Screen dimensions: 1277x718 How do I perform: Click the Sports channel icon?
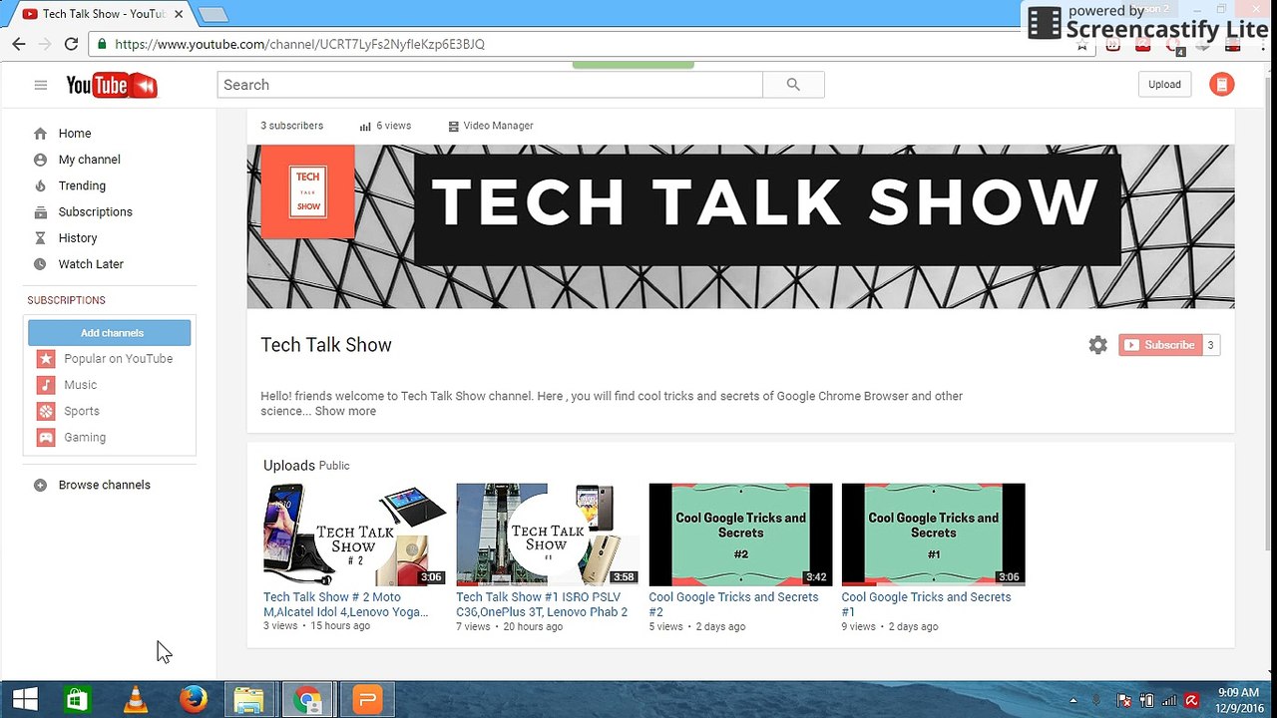[x=46, y=411]
